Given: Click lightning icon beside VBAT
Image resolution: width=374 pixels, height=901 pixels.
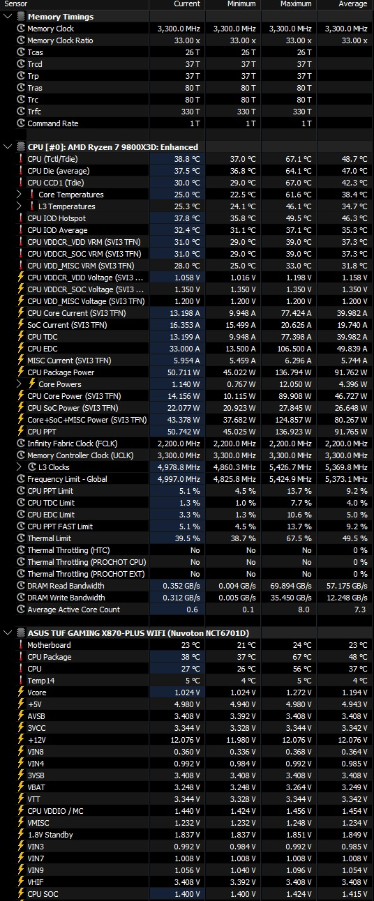Looking at the screenshot, I should pos(21,787).
